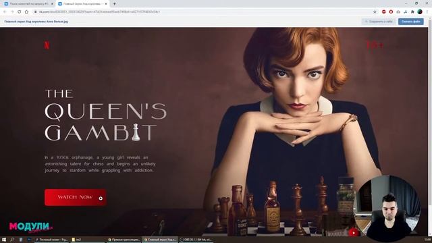Click the vk.com address bar

pos(204,12)
